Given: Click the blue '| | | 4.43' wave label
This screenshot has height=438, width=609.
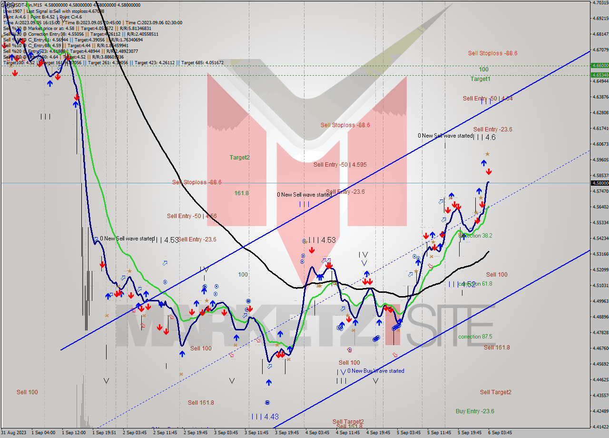Looking at the screenshot, I should (265, 417).
